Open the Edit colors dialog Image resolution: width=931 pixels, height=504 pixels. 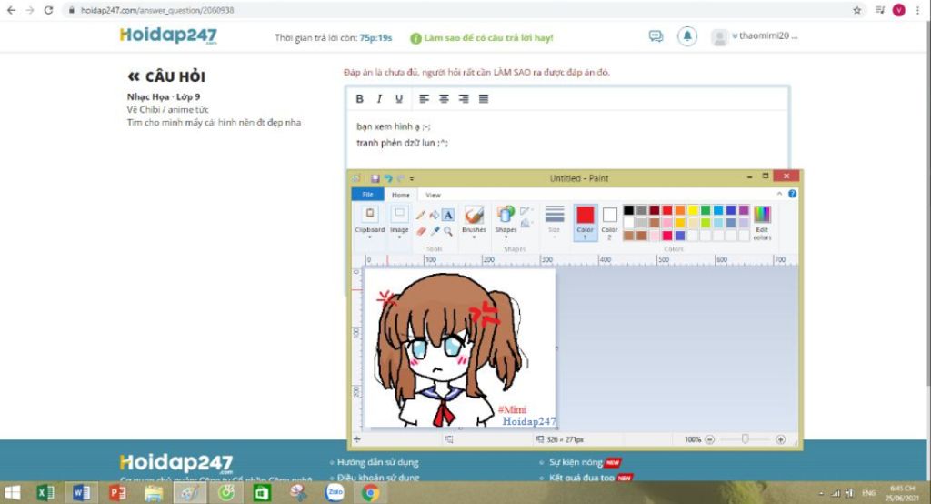(762, 222)
